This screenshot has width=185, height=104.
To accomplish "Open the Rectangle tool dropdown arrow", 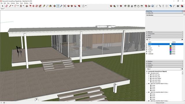I will [23, 6].
